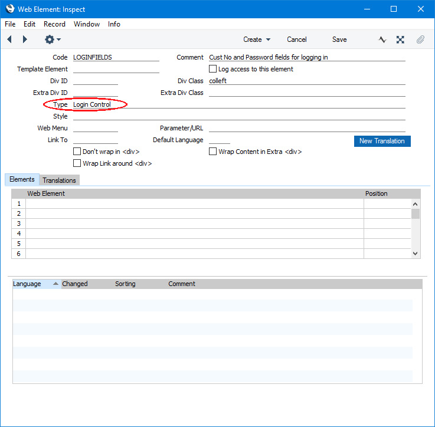Focus the Default Language field

(x=220, y=140)
